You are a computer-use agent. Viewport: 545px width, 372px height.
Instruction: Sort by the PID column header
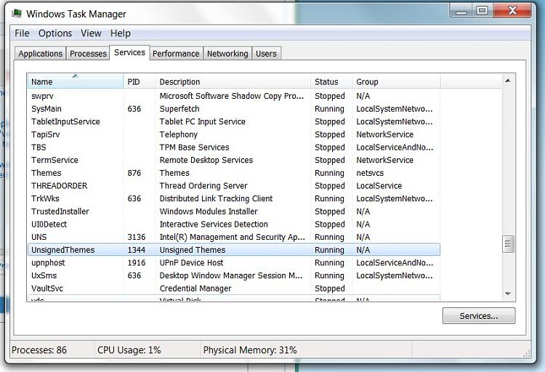pos(139,81)
